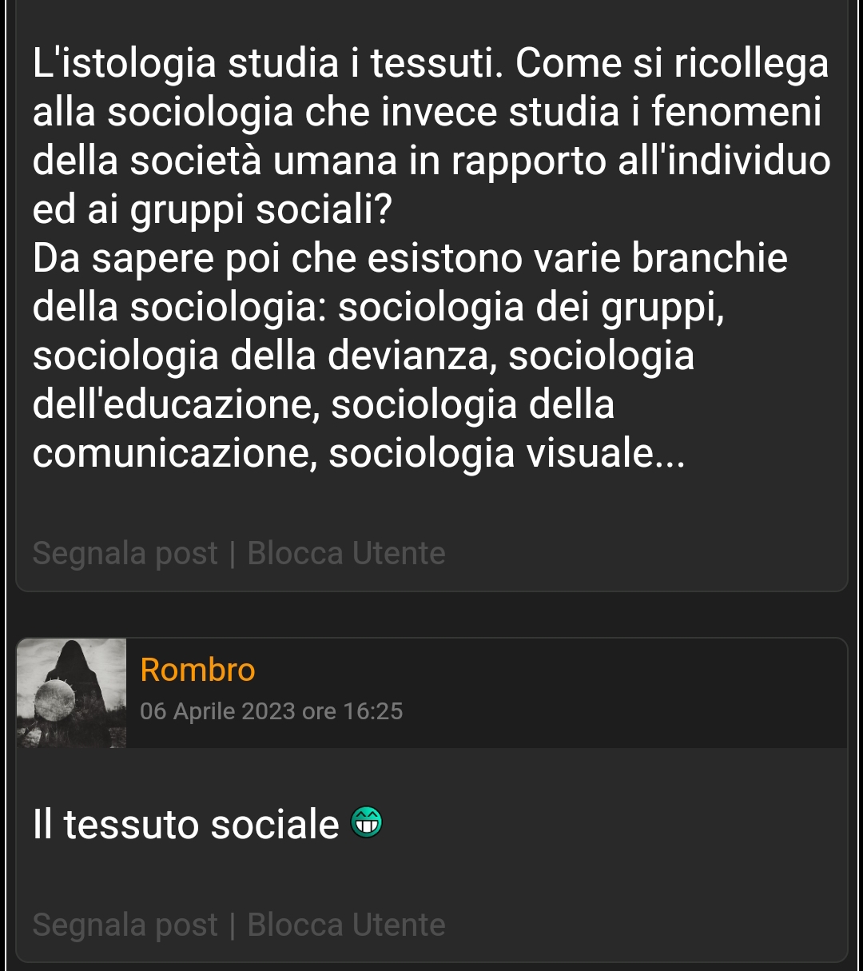
Task: Click the words 'sociologia della devianza'
Action: [x=264, y=356]
